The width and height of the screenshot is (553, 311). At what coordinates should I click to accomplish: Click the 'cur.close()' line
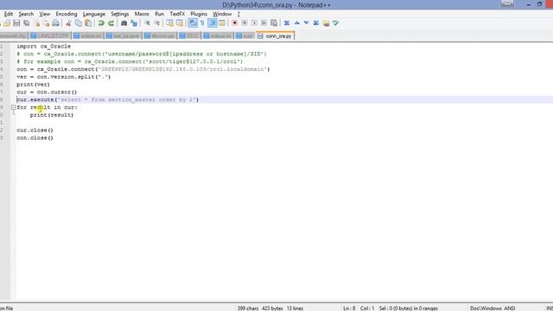(35, 130)
